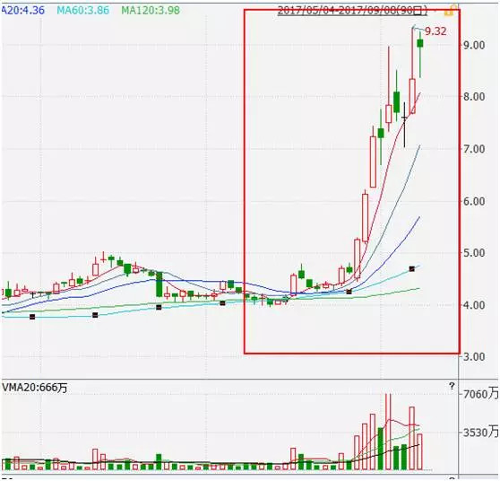Screen dimensions: 500x481
Task: Click the 5.00 price axis label
Action: 474,253
